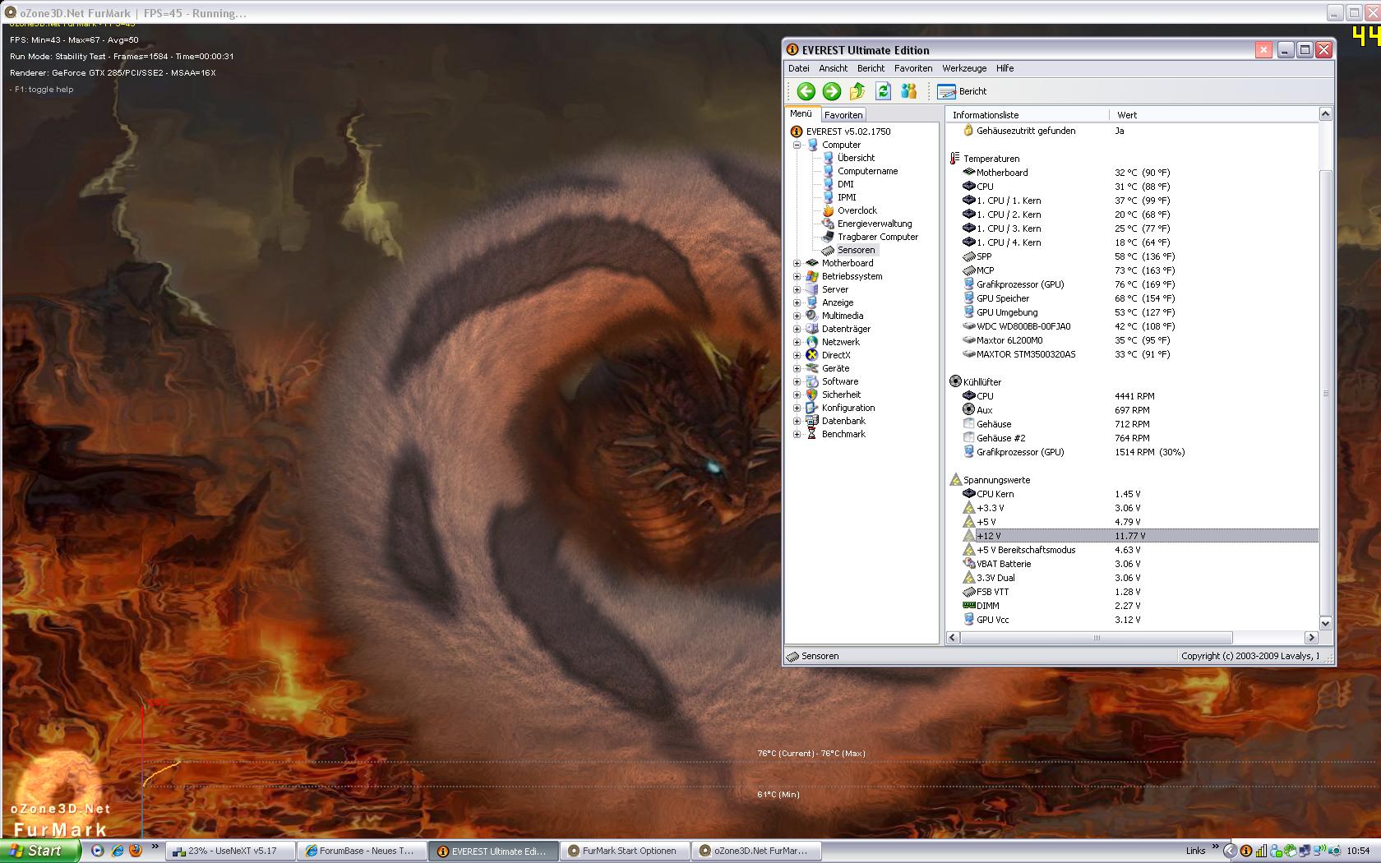Select the Sensoren tree item
This screenshot has width=1381, height=863.
click(857, 250)
